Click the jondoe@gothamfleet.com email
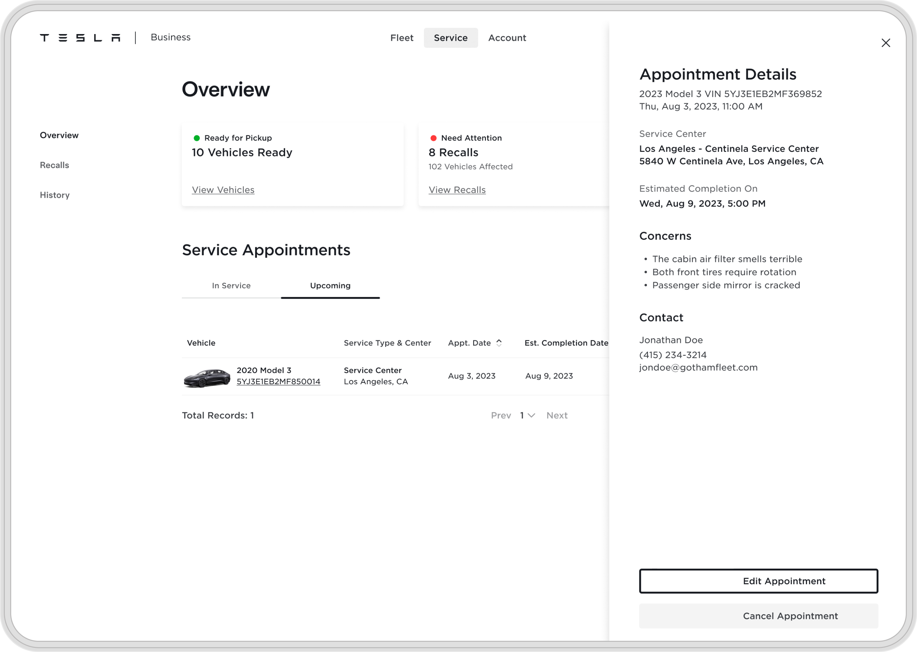Screen dimensions: 917x652 (x=698, y=368)
